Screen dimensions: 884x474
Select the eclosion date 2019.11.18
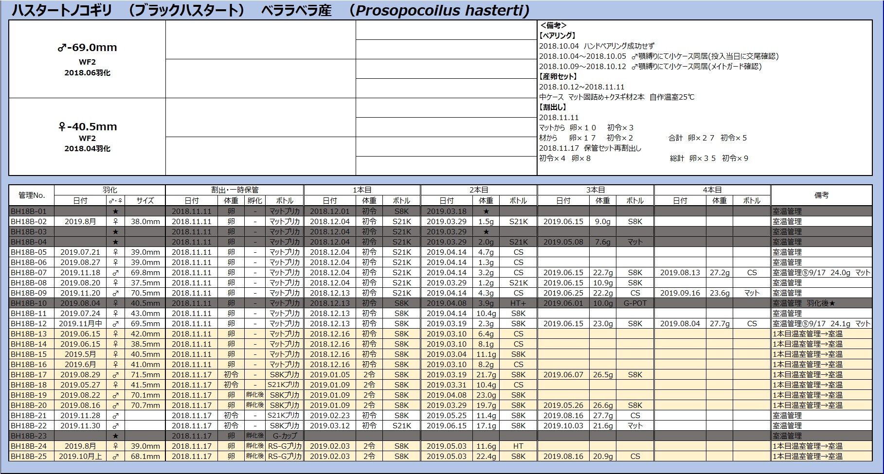[80, 272]
